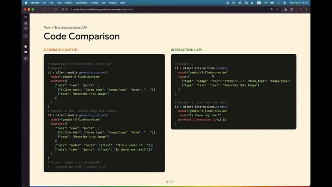Click the 'GENERATE CONTENT' label
332x187 pixels.
click(x=61, y=50)
